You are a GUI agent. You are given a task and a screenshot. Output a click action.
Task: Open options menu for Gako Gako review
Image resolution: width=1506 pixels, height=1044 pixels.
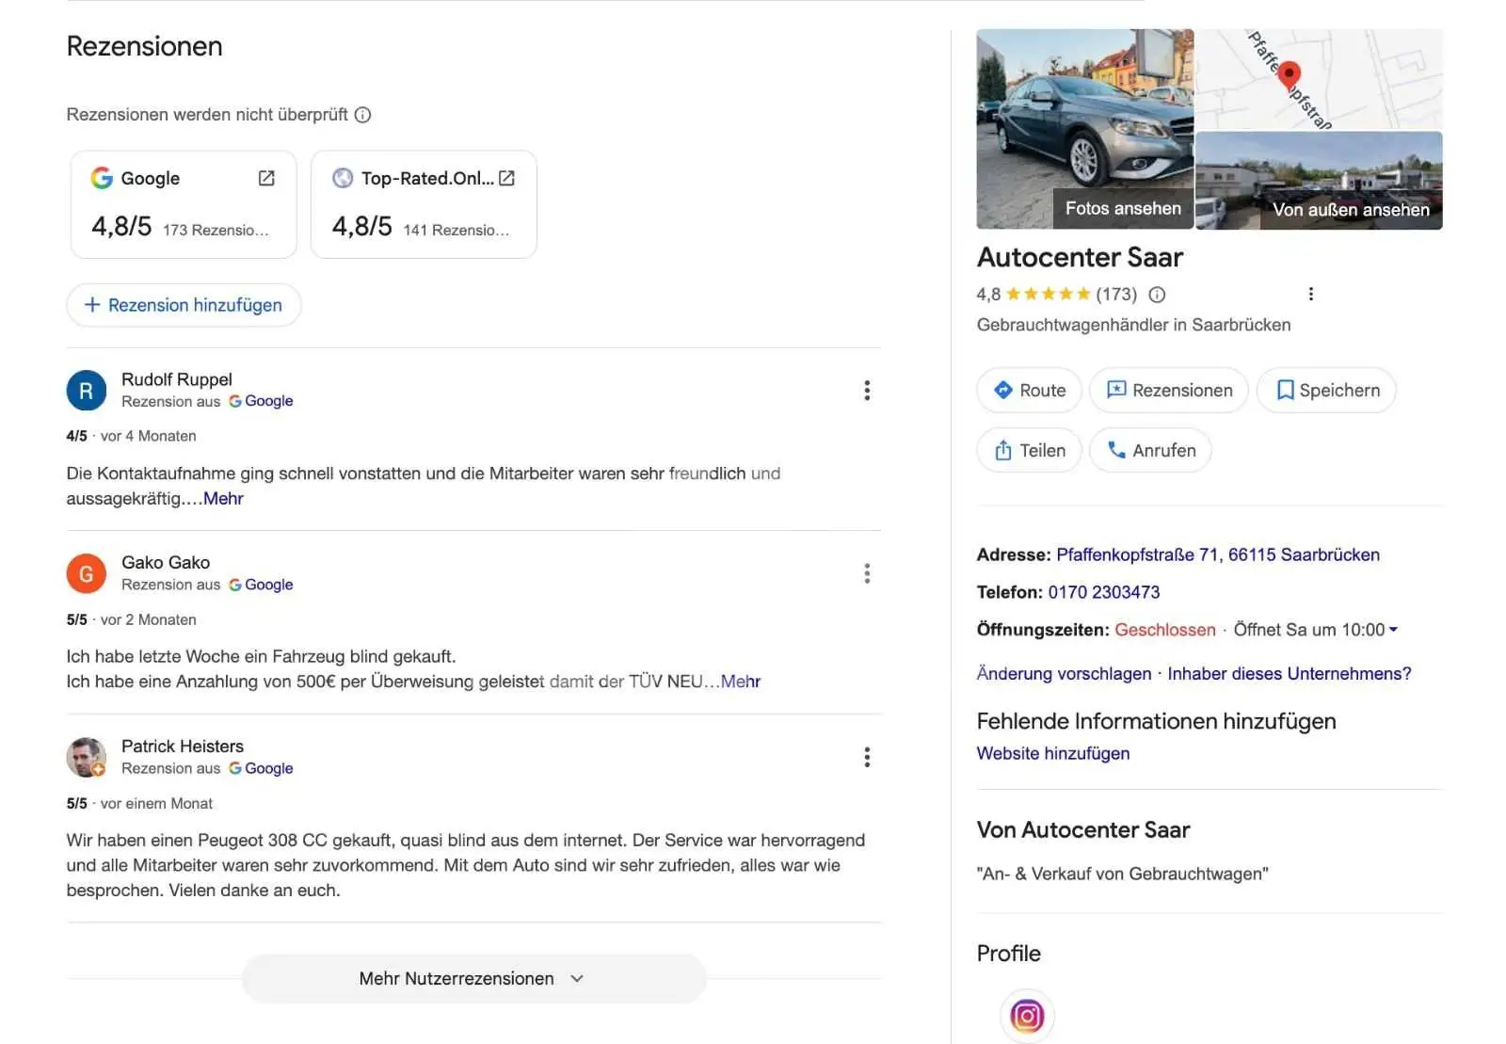pyautogui.click(x=867, y=573)
